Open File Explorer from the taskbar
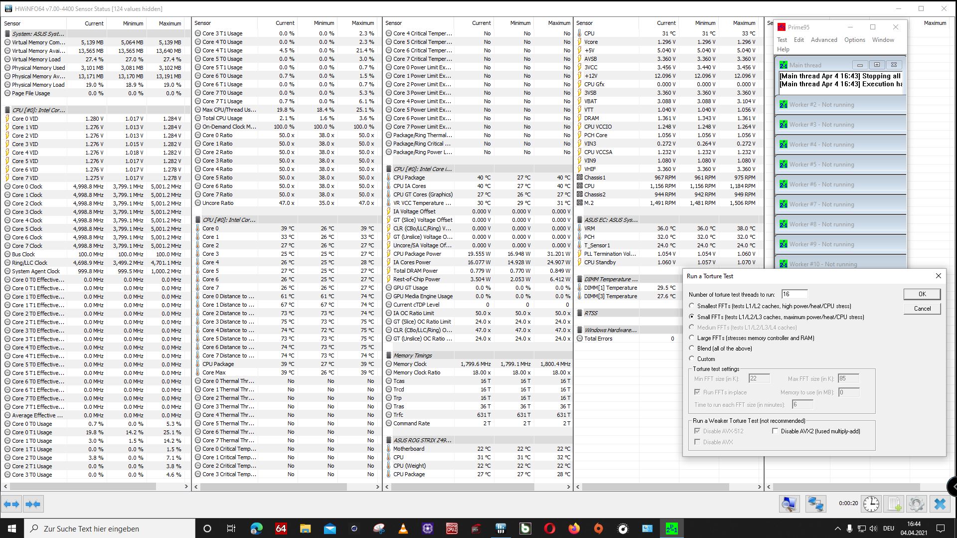Image resolution: width=957 pixels, height=538 pixels. pyautogui.click(x=305, y=529)
